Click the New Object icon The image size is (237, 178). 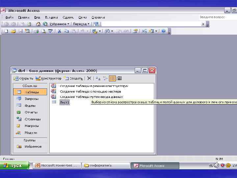(151, 31)
